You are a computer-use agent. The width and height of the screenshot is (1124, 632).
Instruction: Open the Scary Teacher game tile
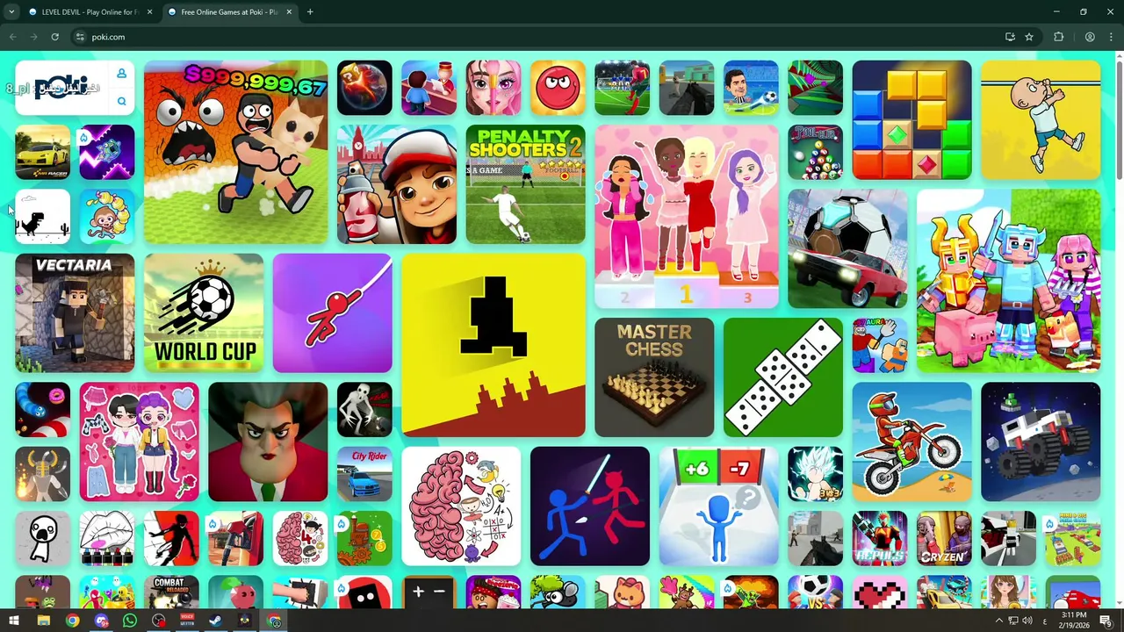click(x=268, y=442)
